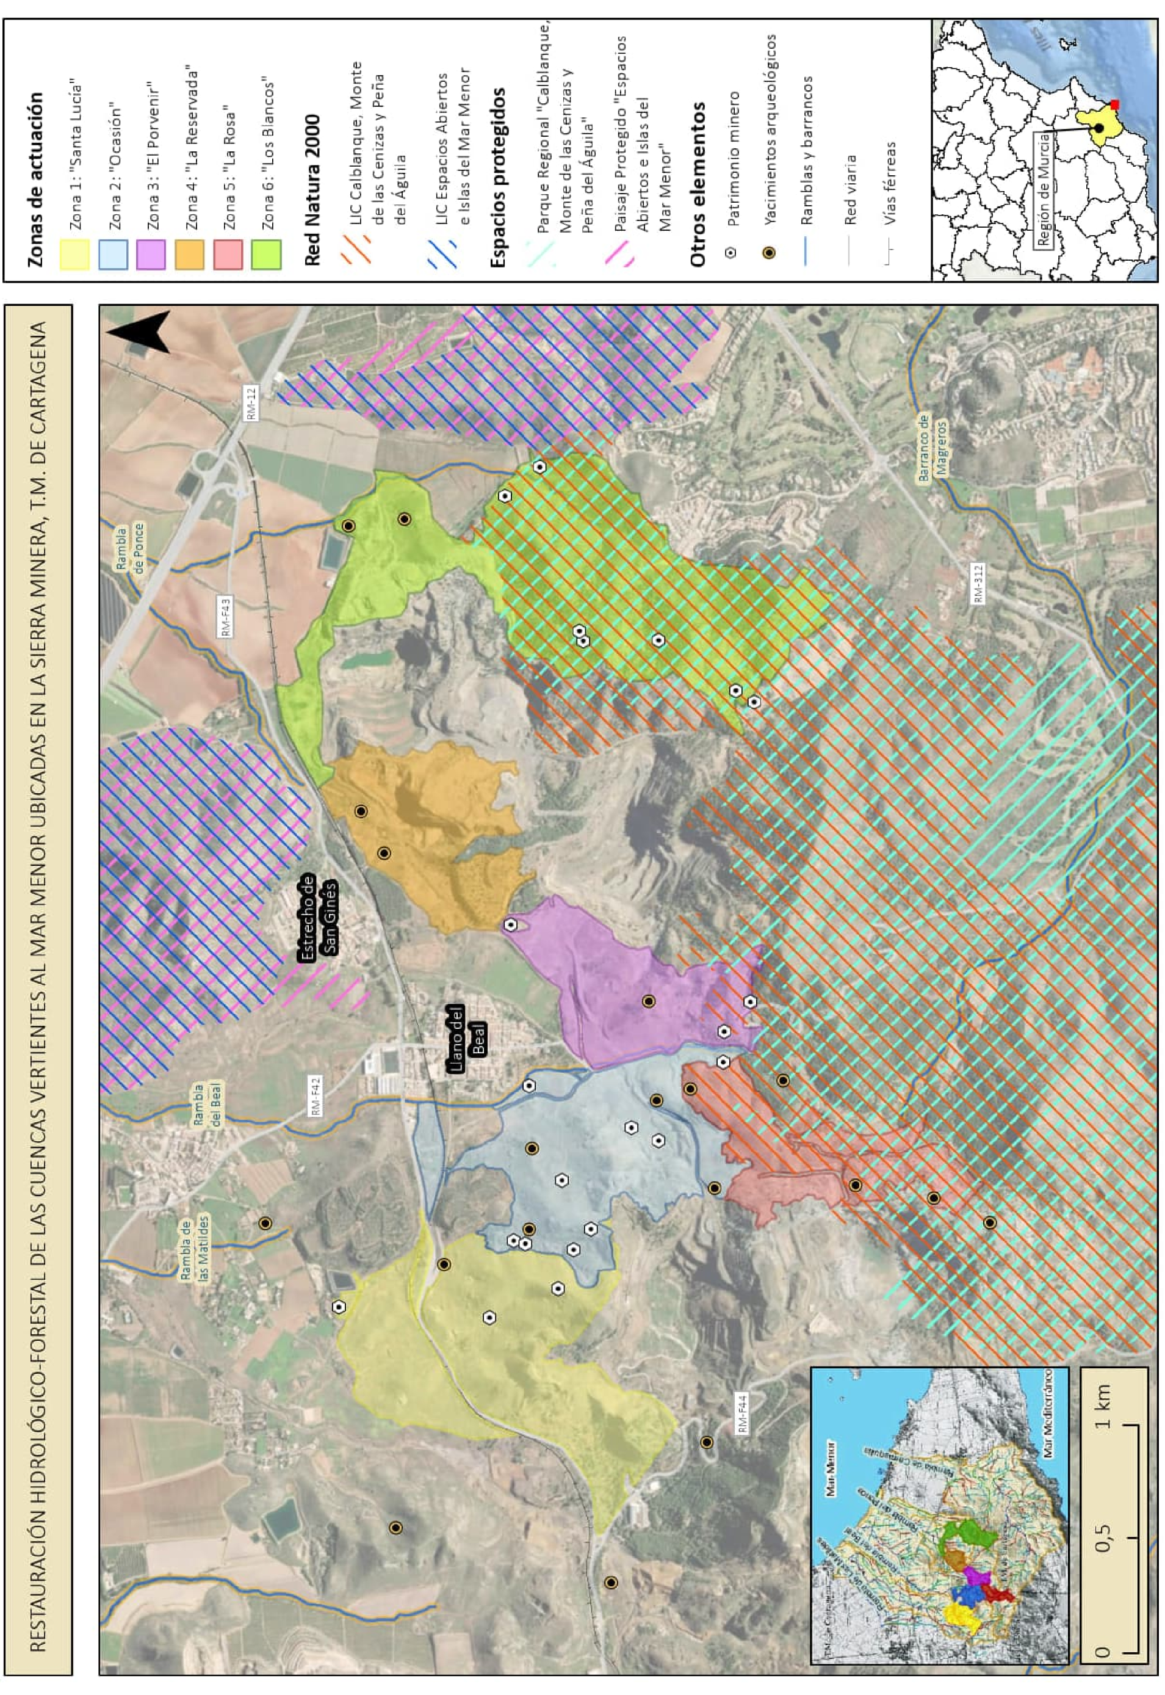Click the 'Rambla de las Matildes' map label

coord(194,1249)
